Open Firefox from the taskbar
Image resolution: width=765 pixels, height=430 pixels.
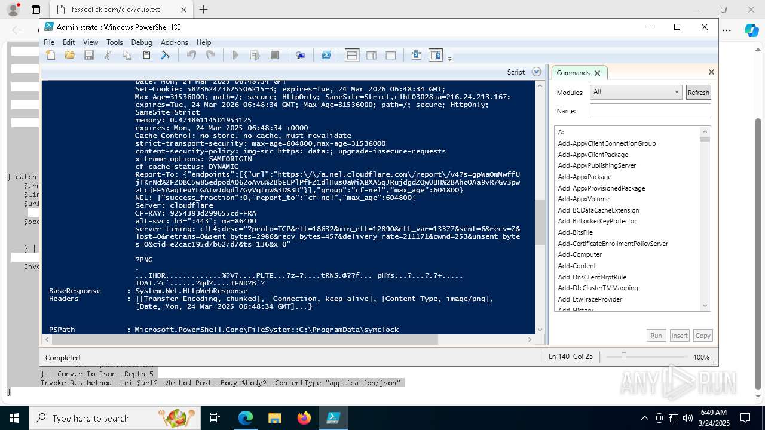click(x=304, y=418)
